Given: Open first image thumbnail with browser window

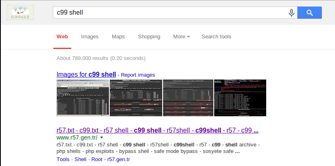Looking at the screenshot, I should click(x=83, y=98).
